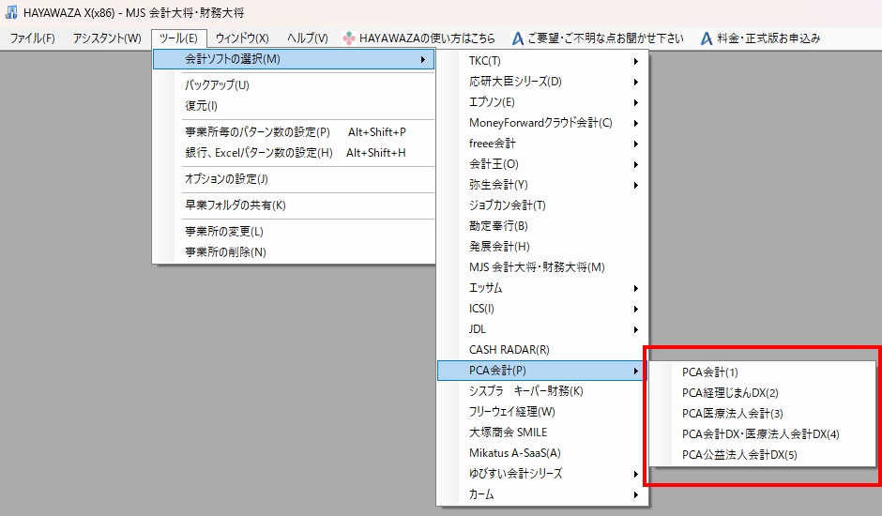Select ICS(I) entry
The image size is (882, 516).
pos(542,309)
